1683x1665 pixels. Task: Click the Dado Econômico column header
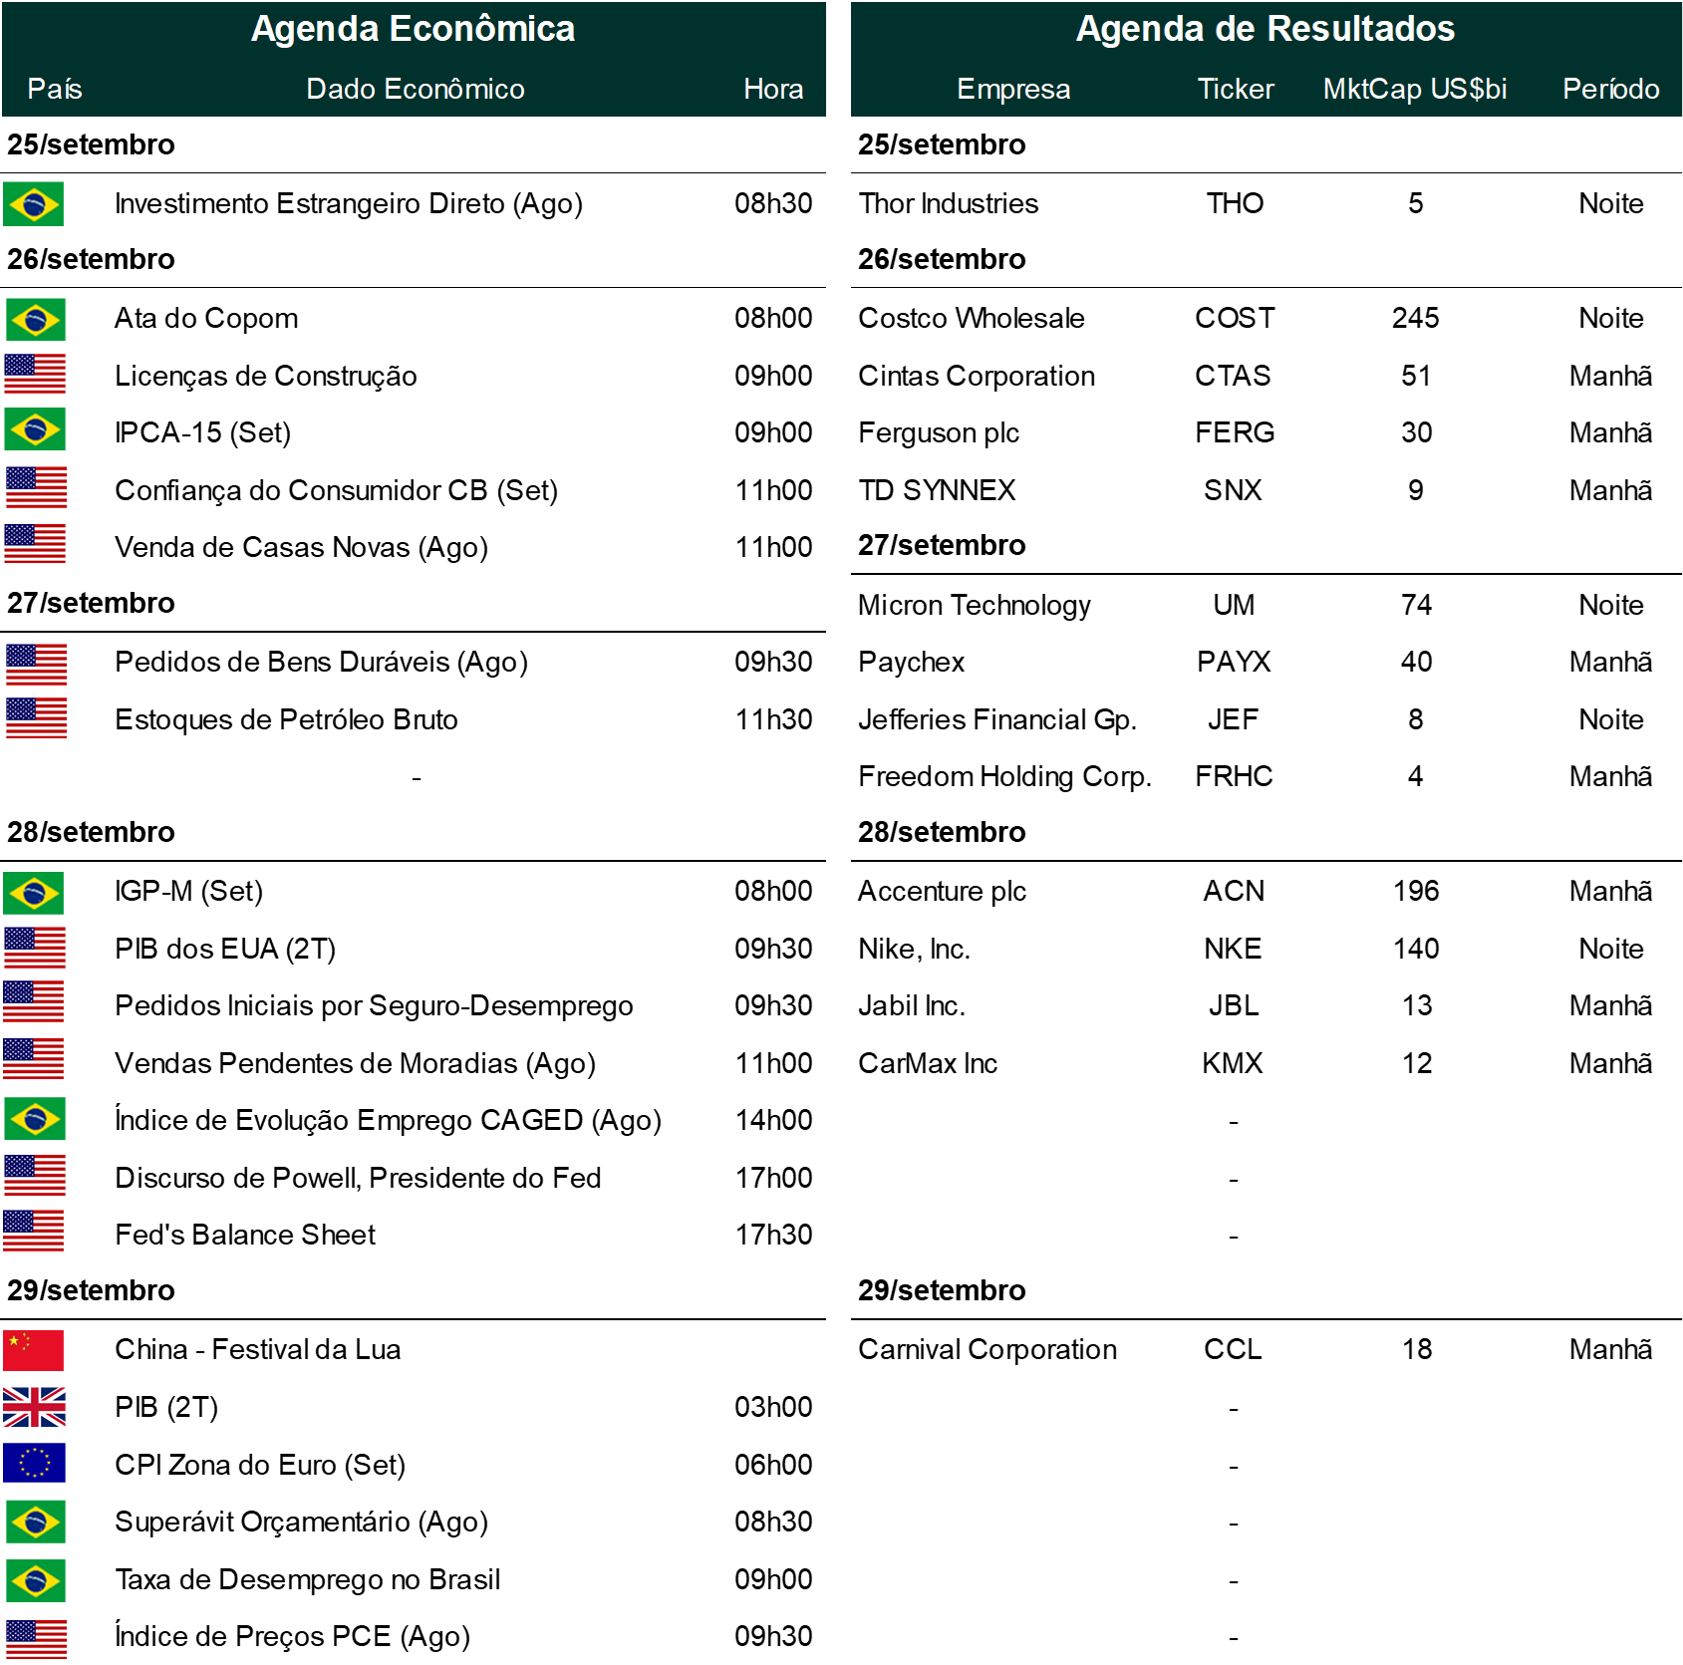[x=416, y=89]
